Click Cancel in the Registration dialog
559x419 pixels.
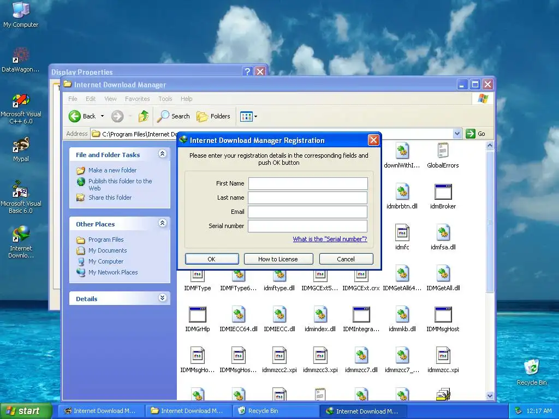(x=346, y=259)
